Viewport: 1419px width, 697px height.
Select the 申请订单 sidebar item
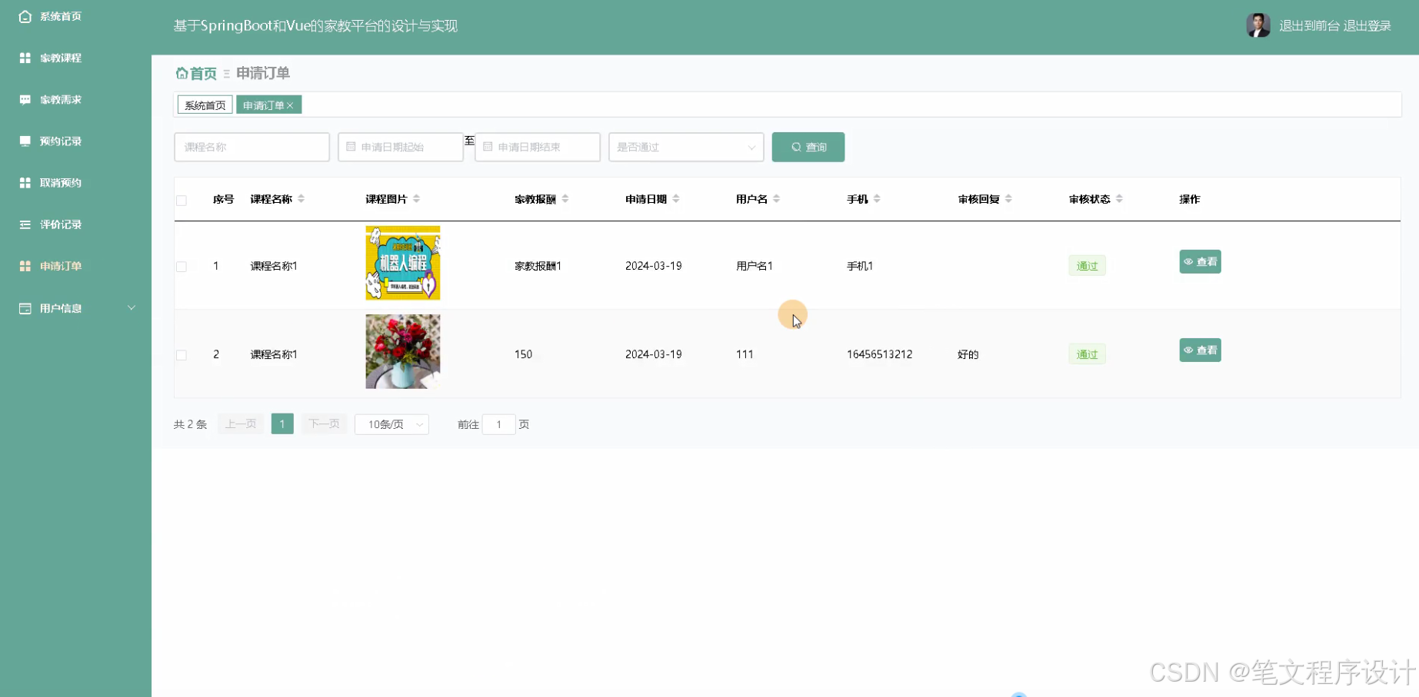point(59,265)
